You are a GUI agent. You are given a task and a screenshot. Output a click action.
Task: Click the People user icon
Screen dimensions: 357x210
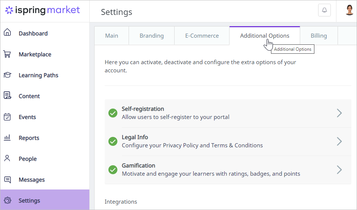(x=7, y=159)
